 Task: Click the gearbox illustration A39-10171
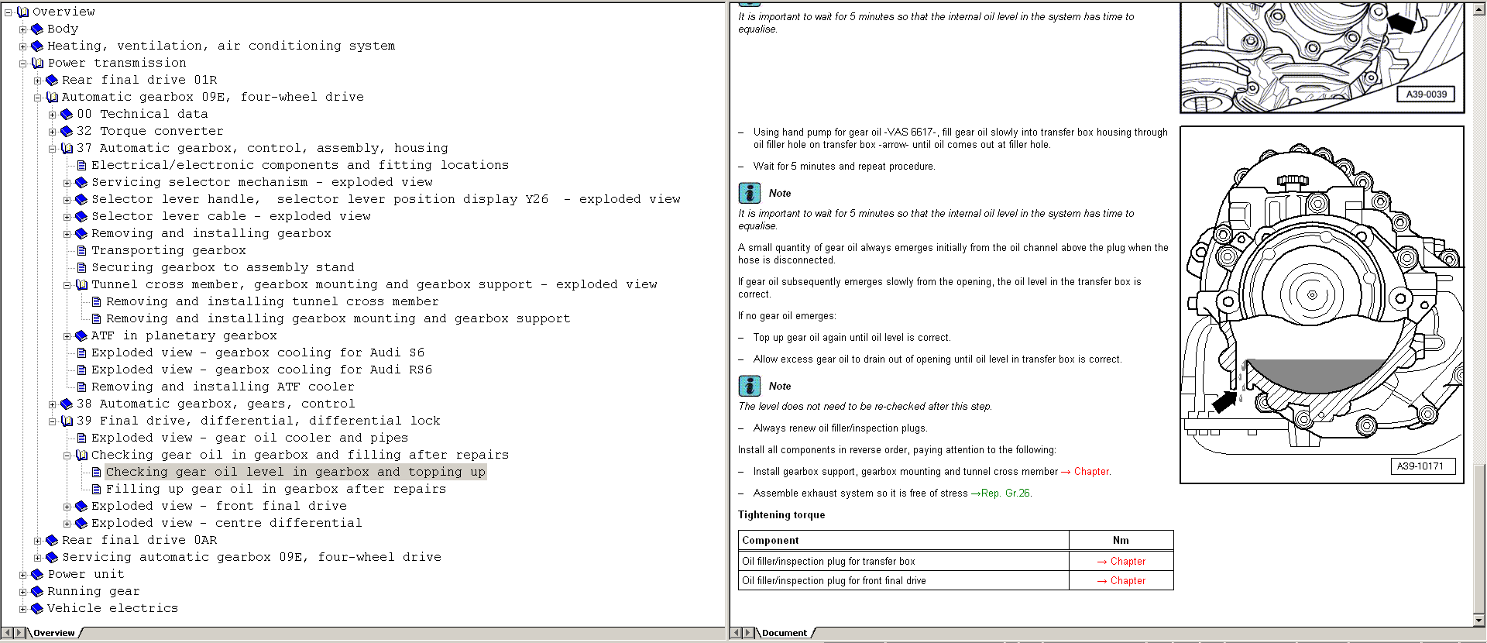click(1321, 304)
